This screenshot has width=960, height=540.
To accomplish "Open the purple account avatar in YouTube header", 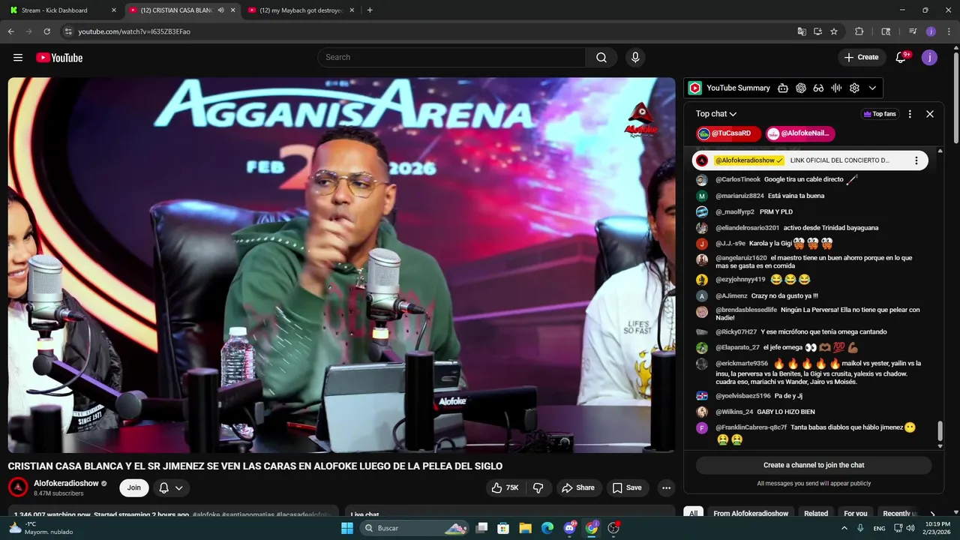I will tap(929, 58).
